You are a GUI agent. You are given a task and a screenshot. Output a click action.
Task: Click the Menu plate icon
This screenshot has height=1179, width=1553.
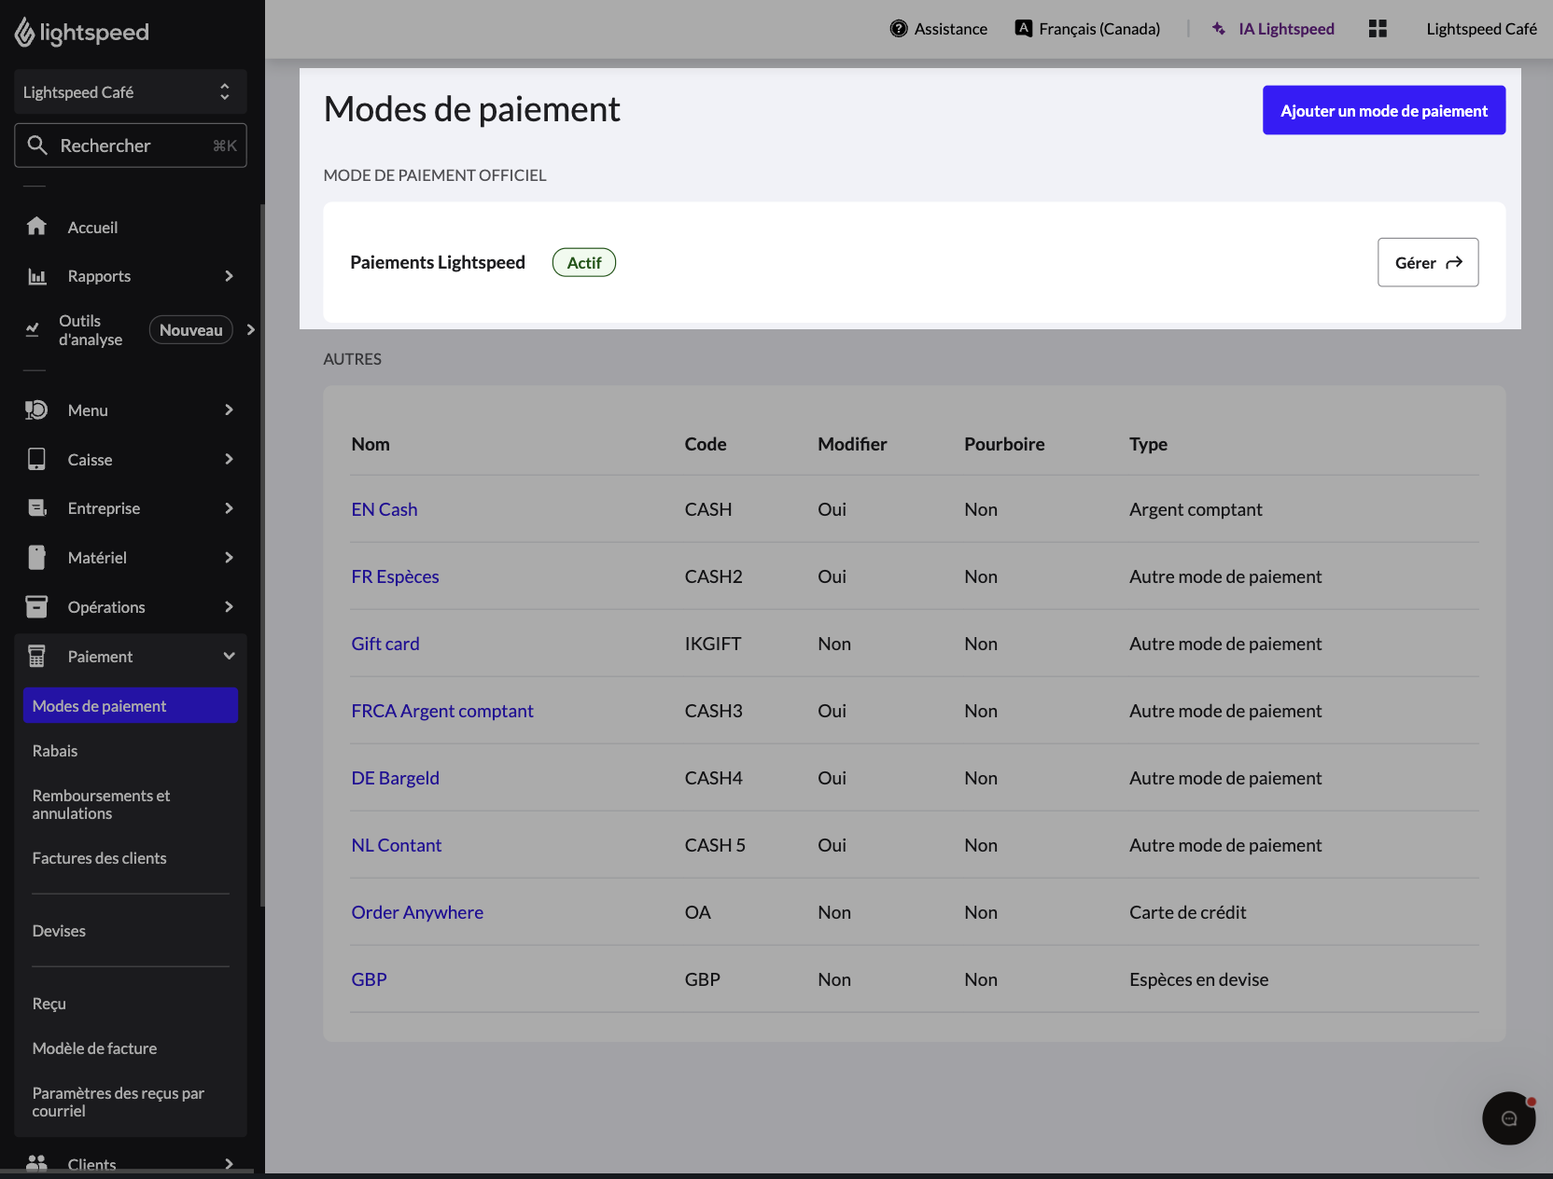[36, 409]
